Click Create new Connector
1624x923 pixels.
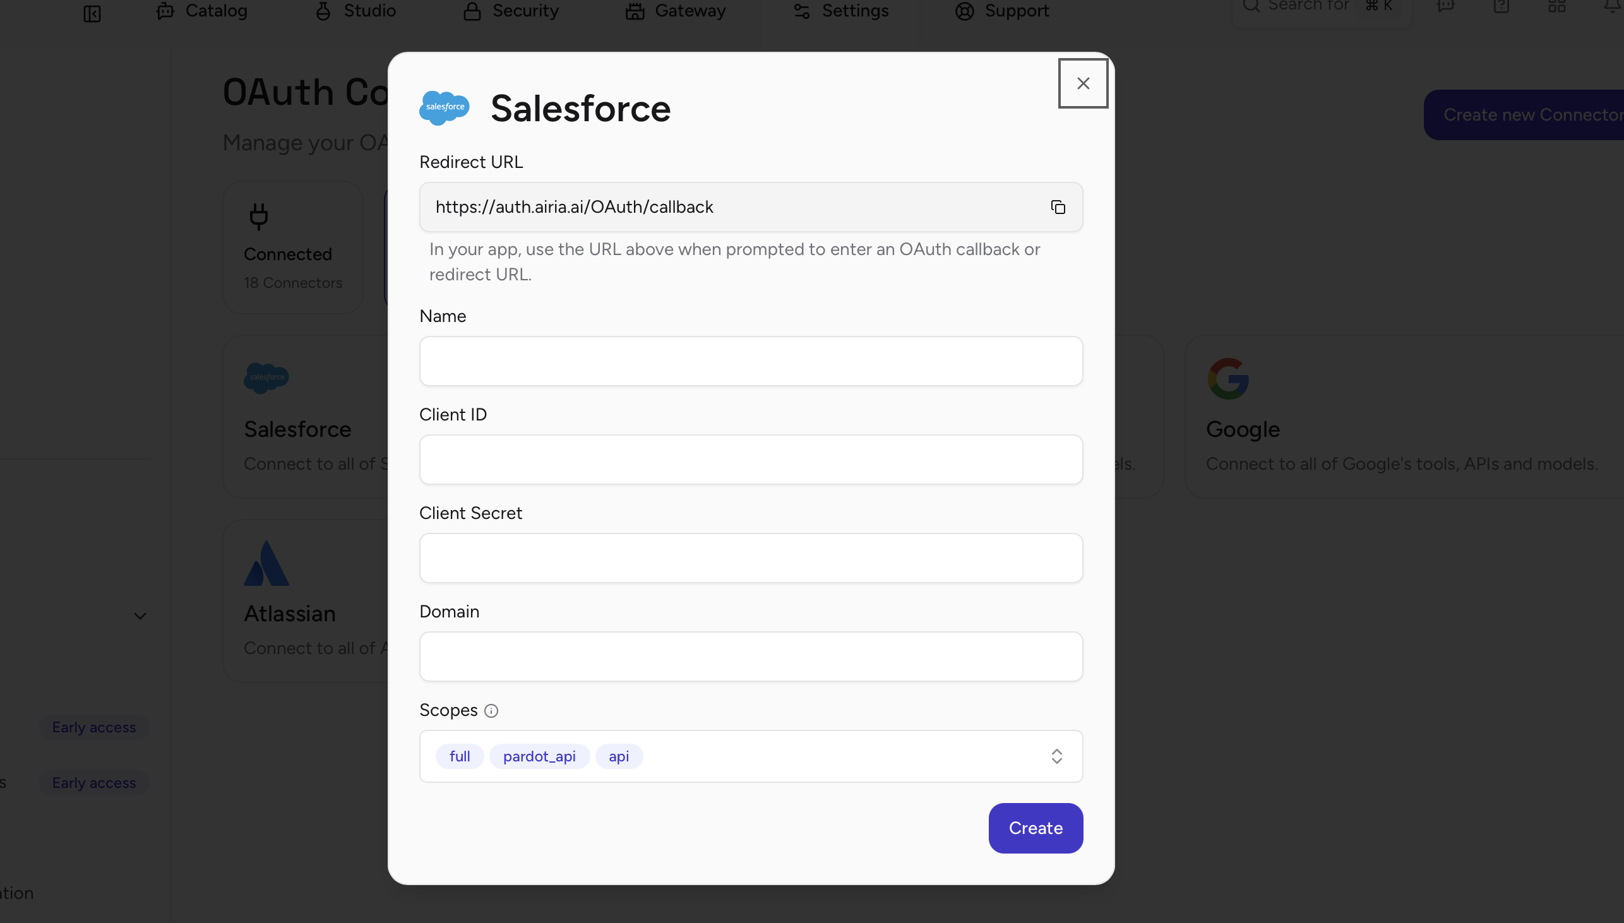(x=1532, y=115)
